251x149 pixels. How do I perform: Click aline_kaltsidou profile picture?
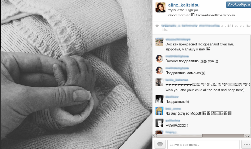click(160, 7)
